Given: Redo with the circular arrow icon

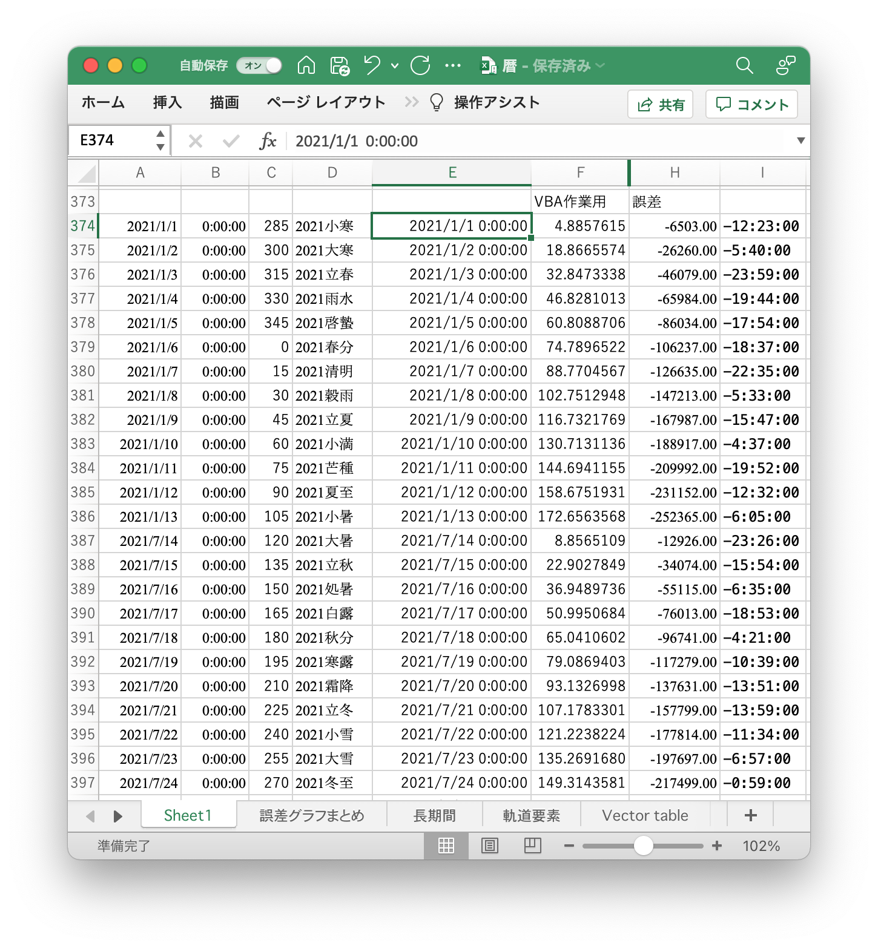Looking at the screenshot, I should click(x=420, y=65).
